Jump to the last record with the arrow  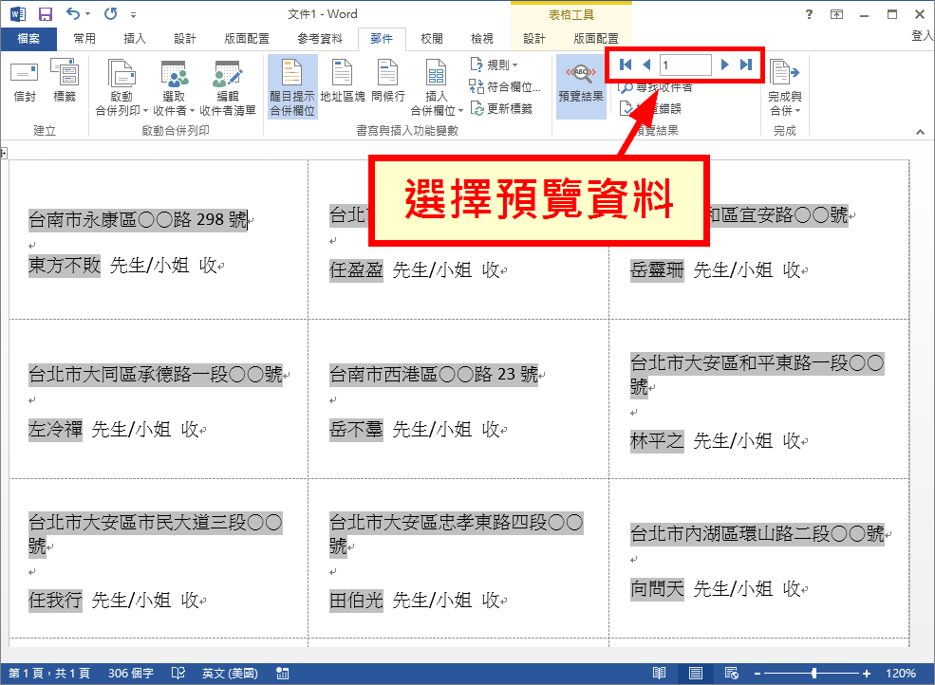[745, 65]
